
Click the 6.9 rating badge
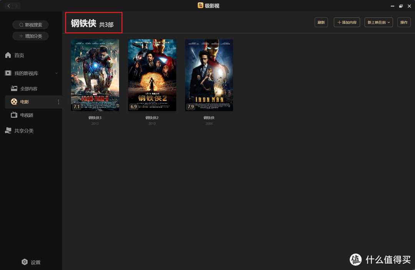(x=134, y=107)
